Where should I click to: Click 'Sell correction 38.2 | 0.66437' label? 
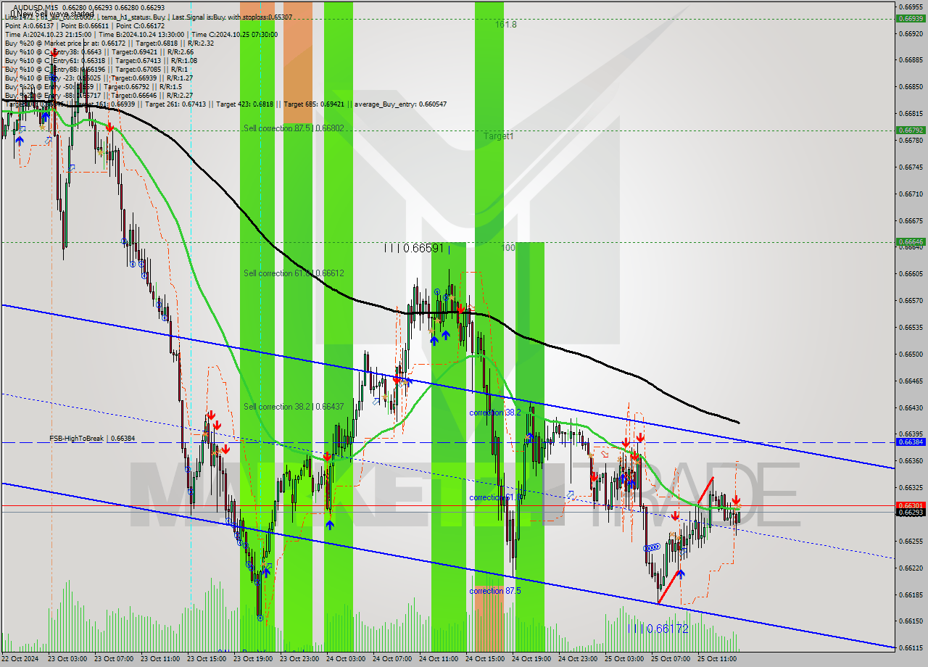coord(294,407)
